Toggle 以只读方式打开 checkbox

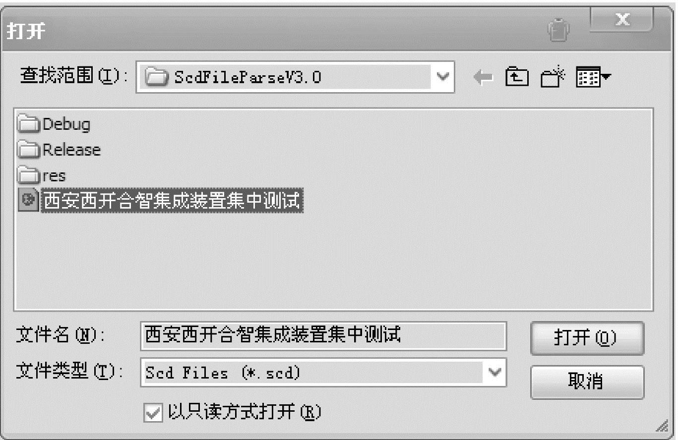pos(152,413)
